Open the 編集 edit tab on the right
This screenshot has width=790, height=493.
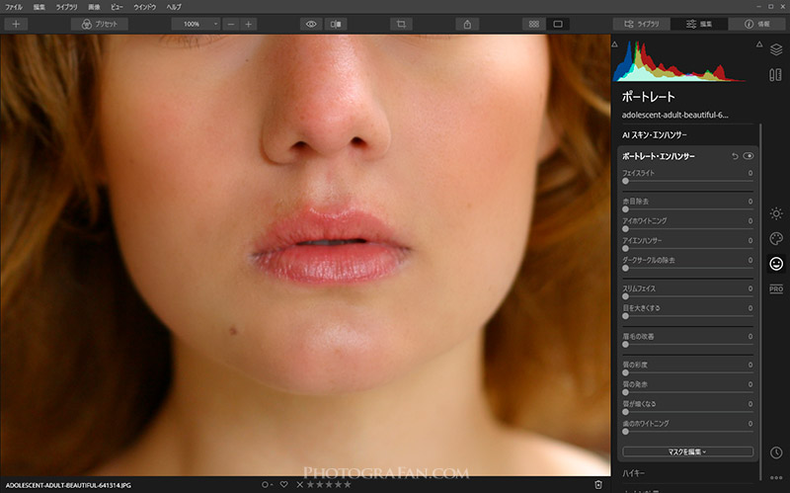tap(699, 24)
